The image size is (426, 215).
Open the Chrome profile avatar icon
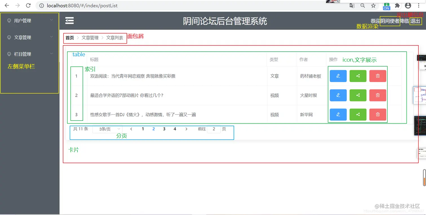[408, 5]
